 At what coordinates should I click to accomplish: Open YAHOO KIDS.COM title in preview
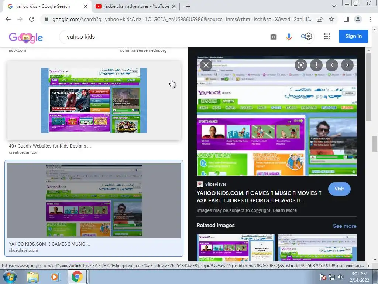coord(259,197)
